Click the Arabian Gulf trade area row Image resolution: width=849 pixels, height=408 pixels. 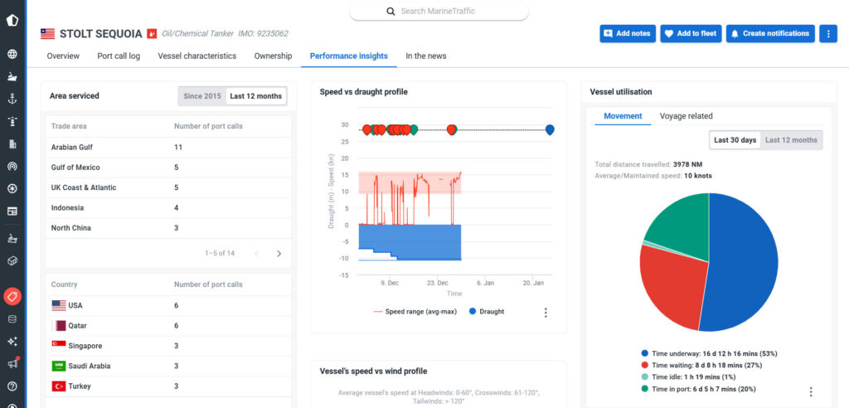168,148
